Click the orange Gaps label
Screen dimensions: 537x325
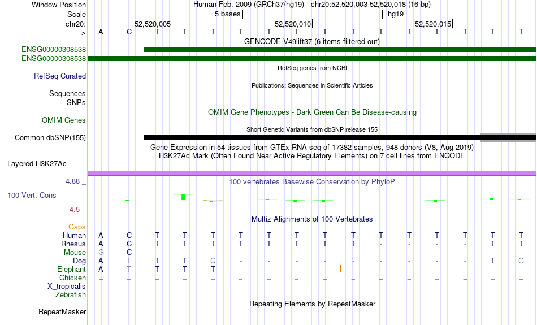[77, 227]
